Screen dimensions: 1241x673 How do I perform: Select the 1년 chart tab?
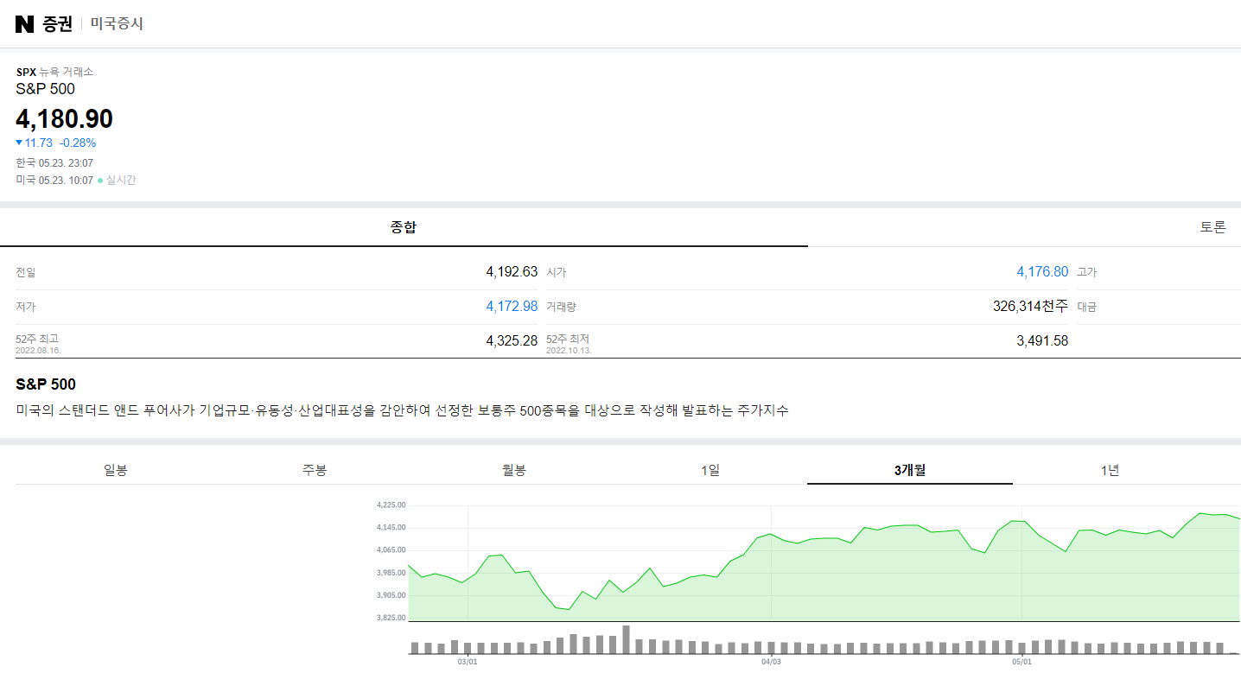coord(1111,470)
